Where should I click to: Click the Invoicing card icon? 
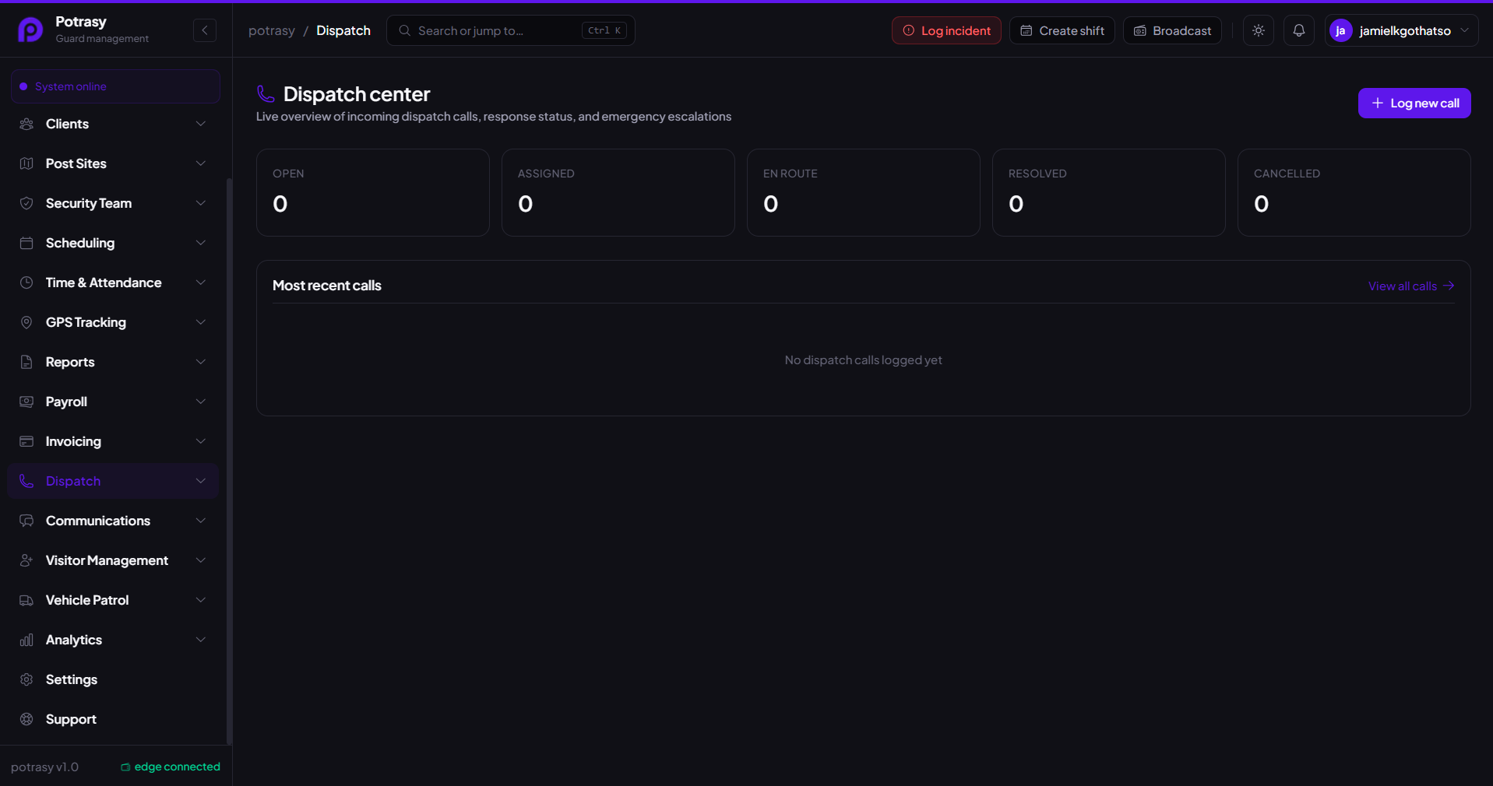(26, 441)
